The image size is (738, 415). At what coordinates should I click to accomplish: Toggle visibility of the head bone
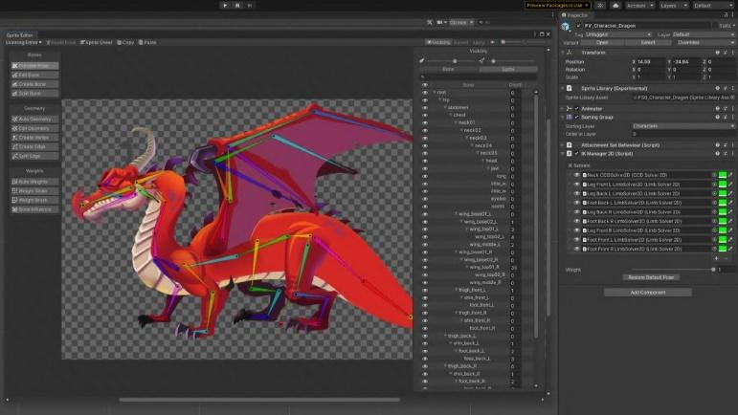click(425, 161)
